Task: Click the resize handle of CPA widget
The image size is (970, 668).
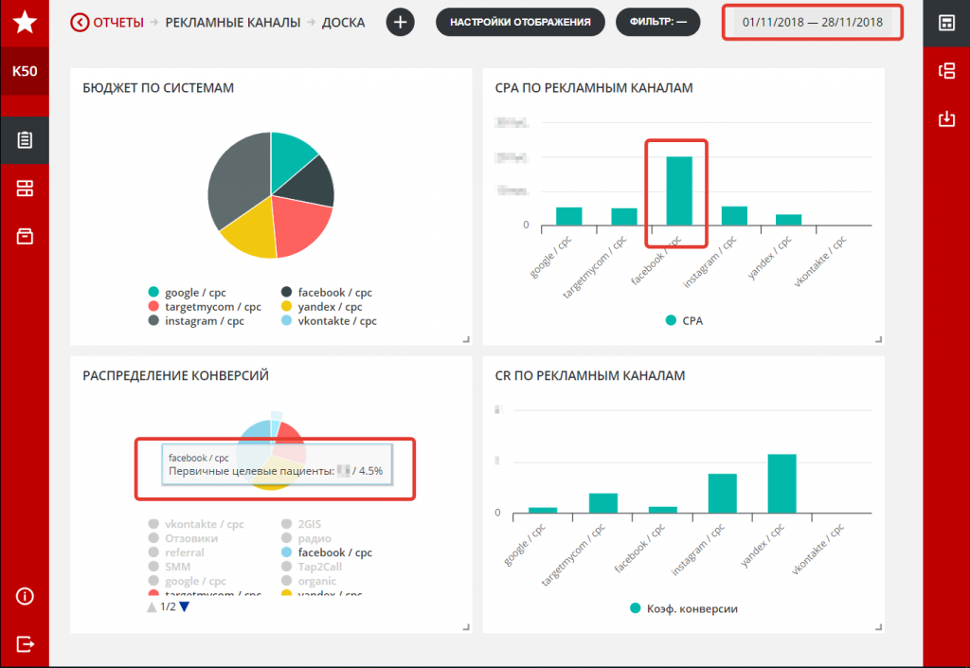Action: pyautogui.click(x=878, y=339)
